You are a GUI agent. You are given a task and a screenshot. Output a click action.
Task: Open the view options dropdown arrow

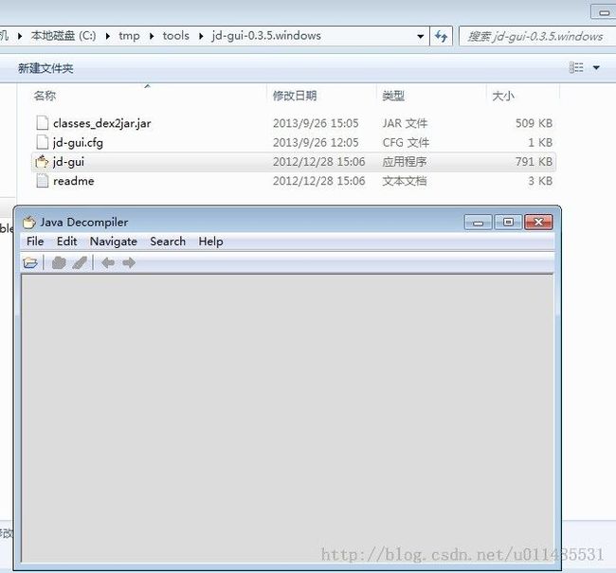[596, 68]
